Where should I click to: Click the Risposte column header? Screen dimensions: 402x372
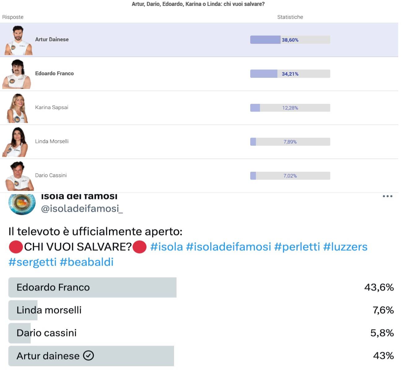(x=13, y=17)
